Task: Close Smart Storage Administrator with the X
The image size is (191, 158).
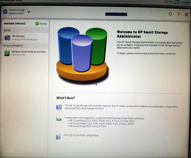Action: pyautogui.click(x=187, y=15)
